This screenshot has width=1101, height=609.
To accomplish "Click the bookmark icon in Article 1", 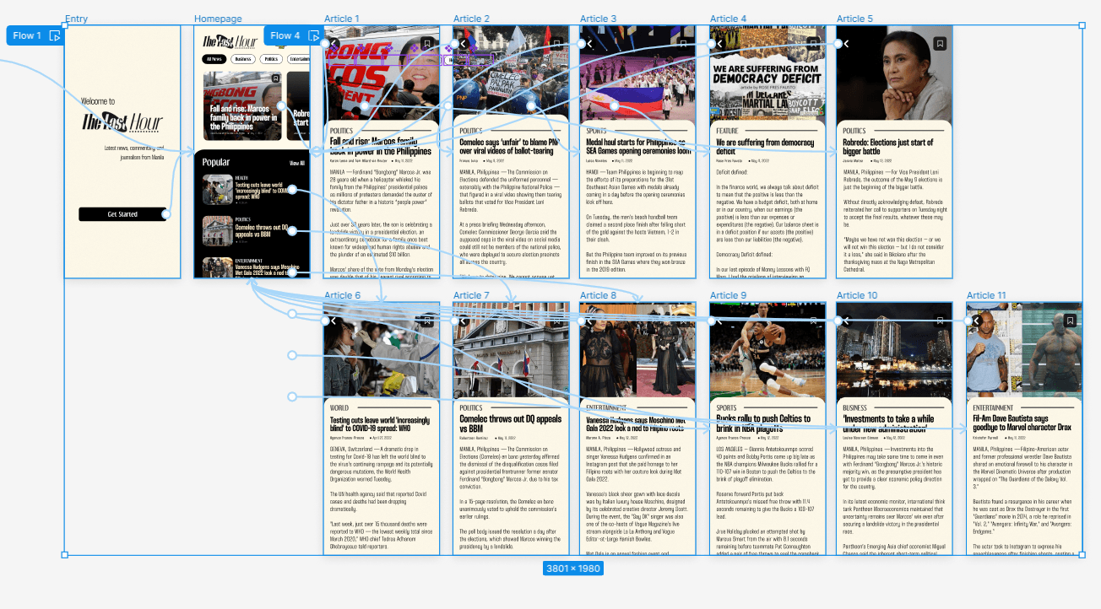I will [427, 43].
